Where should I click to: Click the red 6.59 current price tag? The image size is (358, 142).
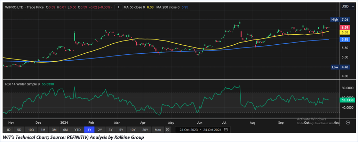tap(335, 27)
